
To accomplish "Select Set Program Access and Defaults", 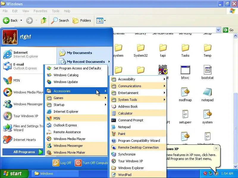I will tap(76, 68).
